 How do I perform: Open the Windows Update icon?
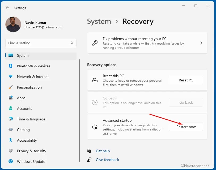(11, 162)
